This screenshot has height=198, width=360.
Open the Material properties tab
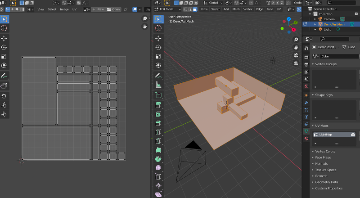click(x=306, y=139)
